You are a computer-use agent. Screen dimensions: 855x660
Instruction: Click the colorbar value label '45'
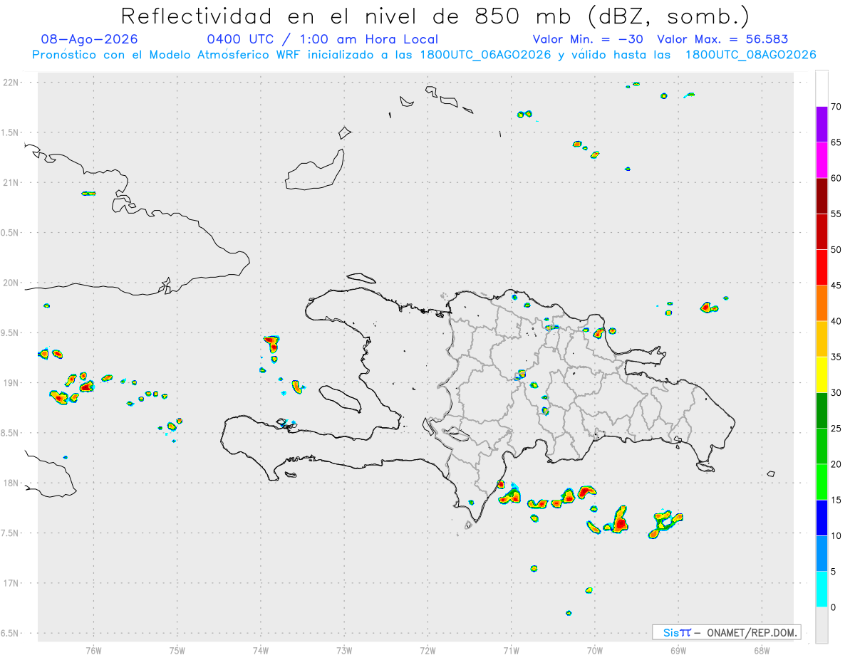point(836,286)
